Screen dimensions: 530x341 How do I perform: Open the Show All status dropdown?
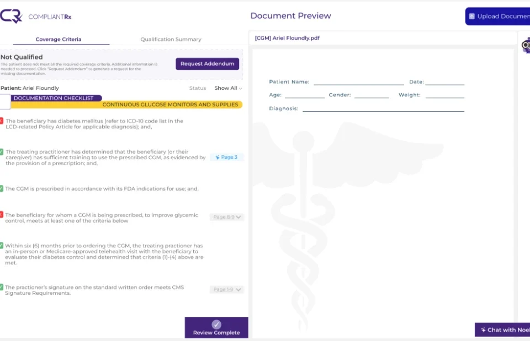(228, 88)
